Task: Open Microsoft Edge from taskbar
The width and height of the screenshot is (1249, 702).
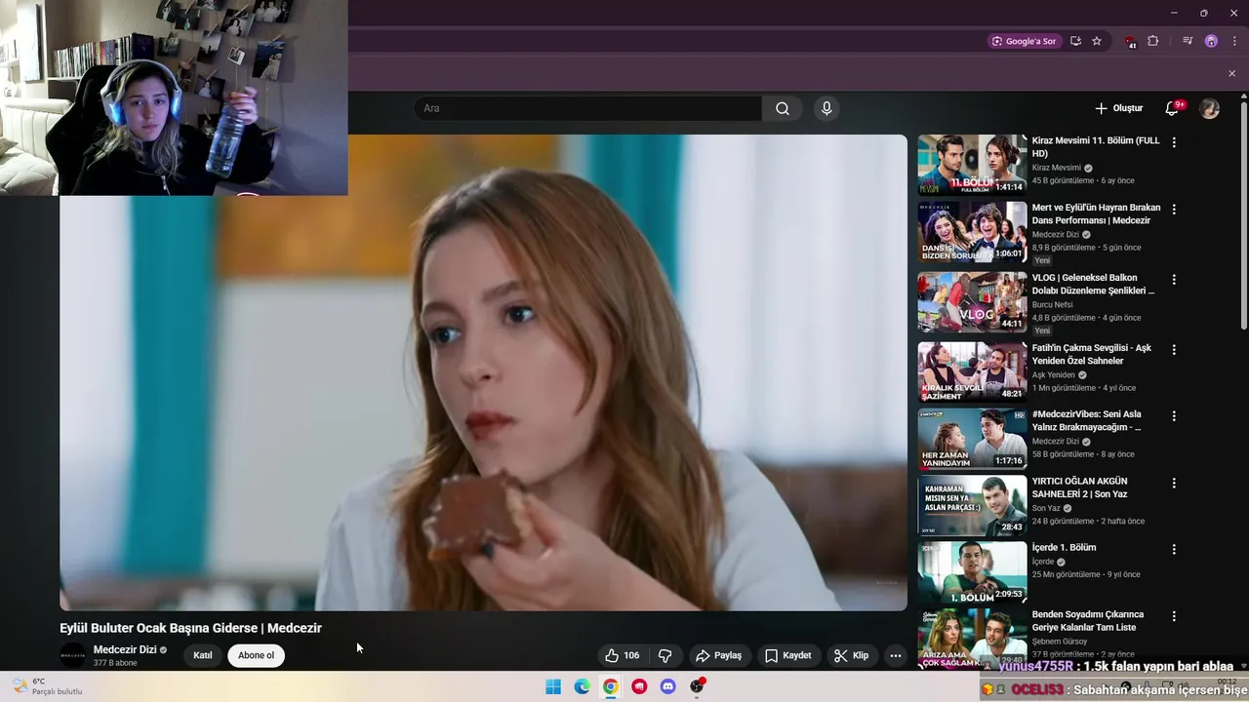Action: pyautogui.click(x=582, y=686)
